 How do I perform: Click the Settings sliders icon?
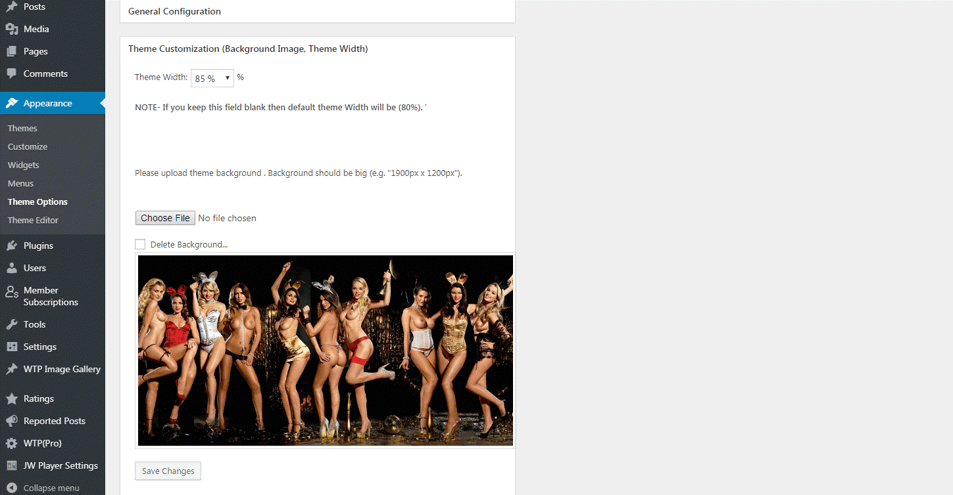(x=11, y=347)
